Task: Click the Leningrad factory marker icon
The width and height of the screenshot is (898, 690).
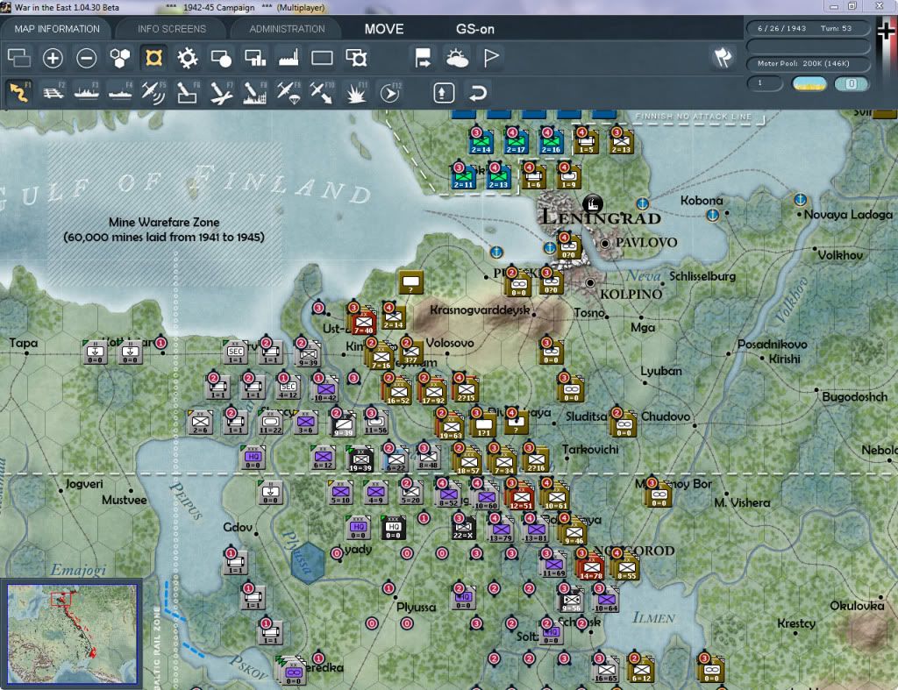Action: (592, 203)
